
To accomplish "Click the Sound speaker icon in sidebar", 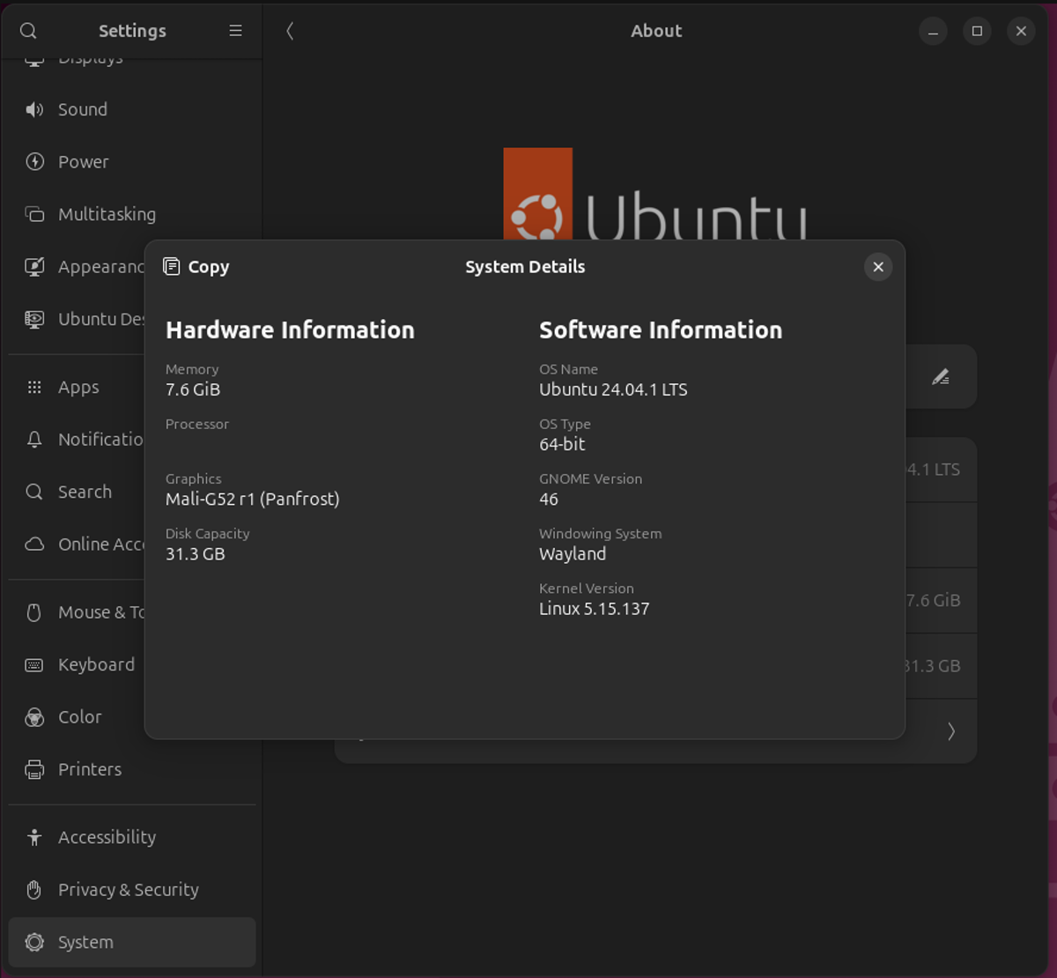I will (34, 109).
